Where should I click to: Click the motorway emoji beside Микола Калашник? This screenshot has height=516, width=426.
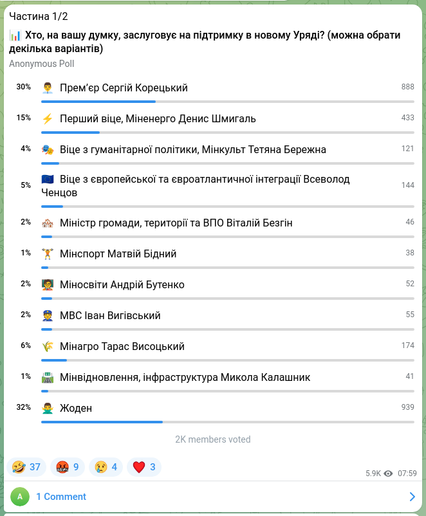point(48,378)
